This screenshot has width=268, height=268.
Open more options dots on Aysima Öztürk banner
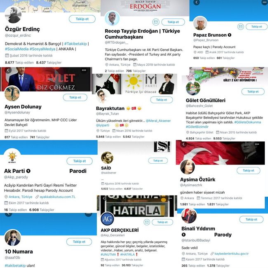pos(257,144)
